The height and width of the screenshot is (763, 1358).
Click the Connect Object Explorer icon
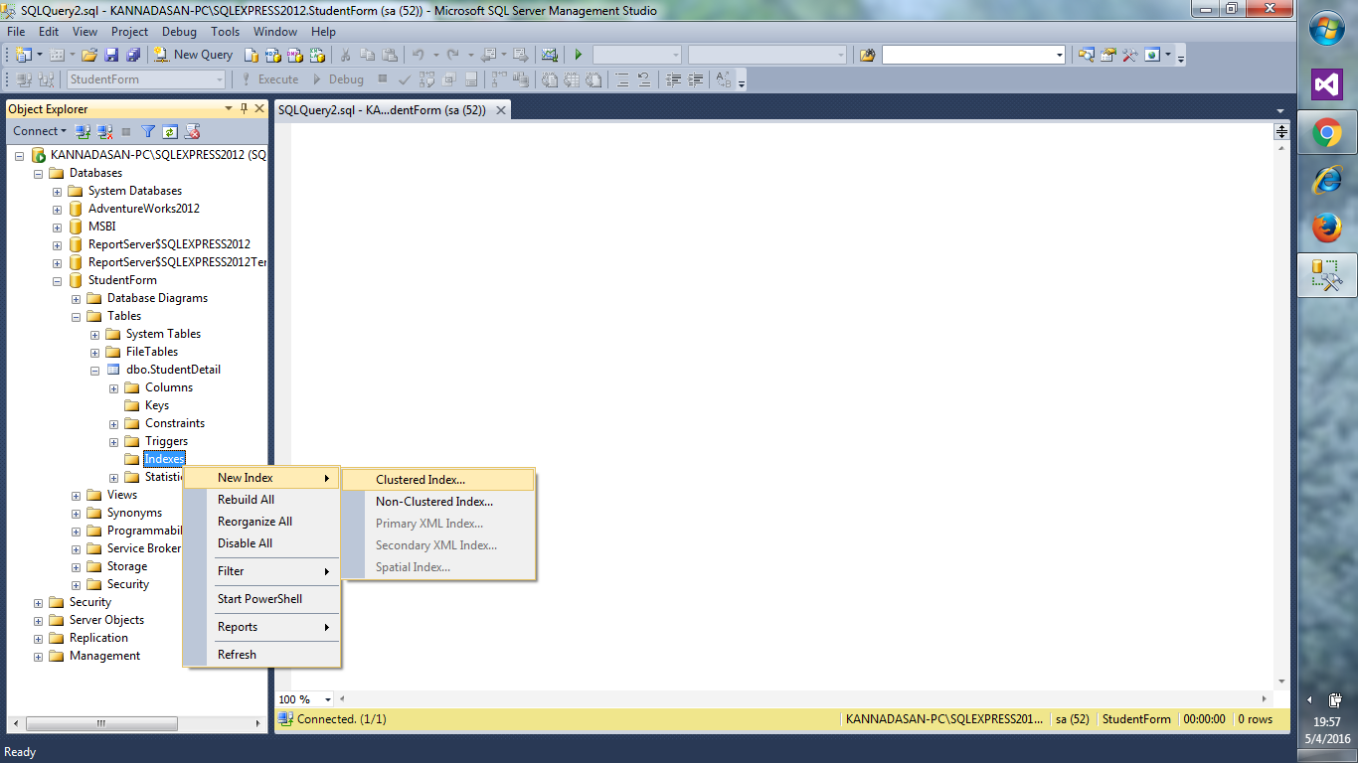click(84, 131)
